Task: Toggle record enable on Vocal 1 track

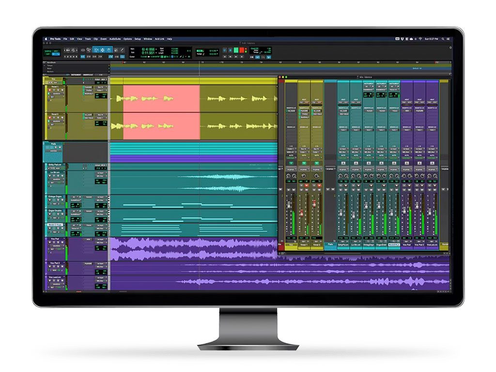Action: (49, 91)
